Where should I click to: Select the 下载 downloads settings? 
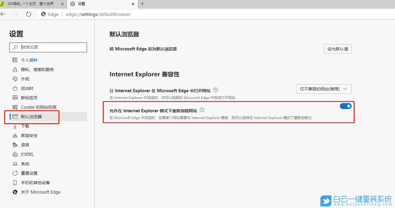25,126
